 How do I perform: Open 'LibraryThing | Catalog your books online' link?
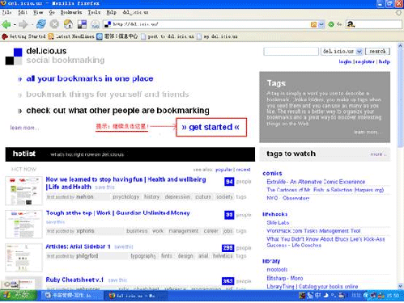pyautogui.click(x=313, y=287)
